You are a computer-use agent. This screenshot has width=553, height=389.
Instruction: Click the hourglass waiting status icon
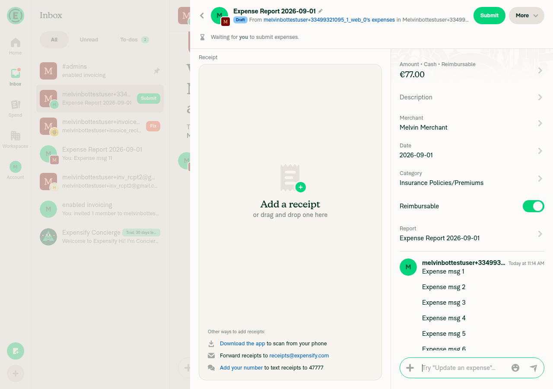pos(202,37)
